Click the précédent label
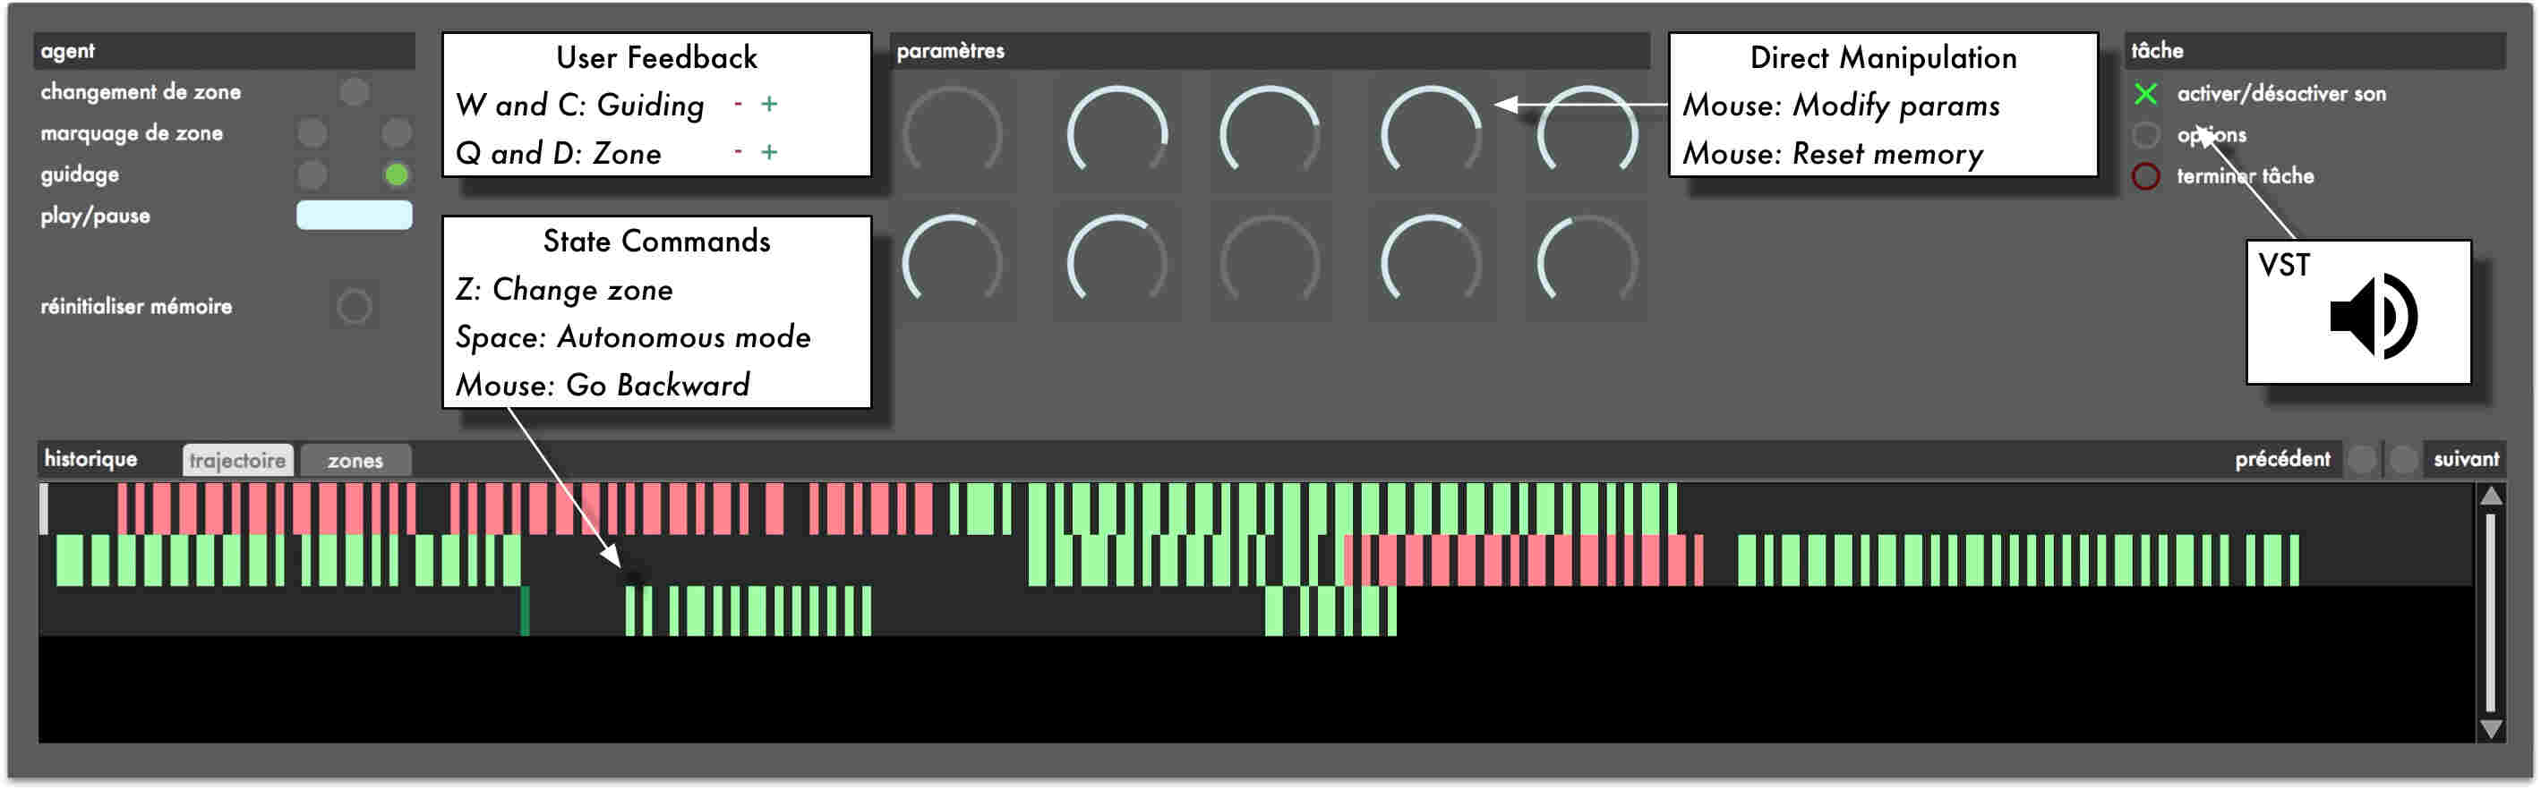The image size is (2541, 790). tap(2281, 460)
